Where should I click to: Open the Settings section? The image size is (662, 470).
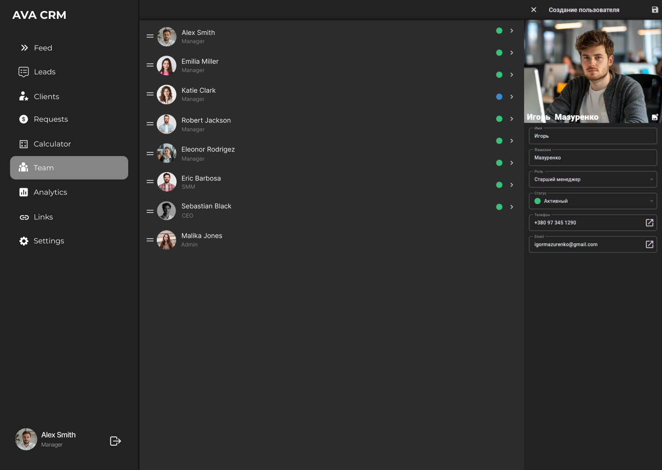tap(49, 241)
